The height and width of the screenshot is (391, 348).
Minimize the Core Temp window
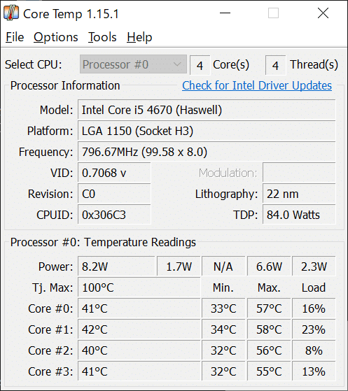click(225, 13)
